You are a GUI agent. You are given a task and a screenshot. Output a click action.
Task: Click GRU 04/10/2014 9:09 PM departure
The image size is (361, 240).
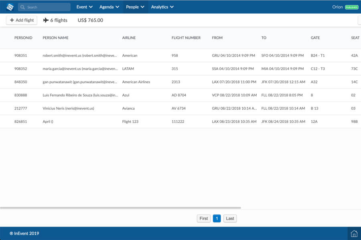coord(233,55)
